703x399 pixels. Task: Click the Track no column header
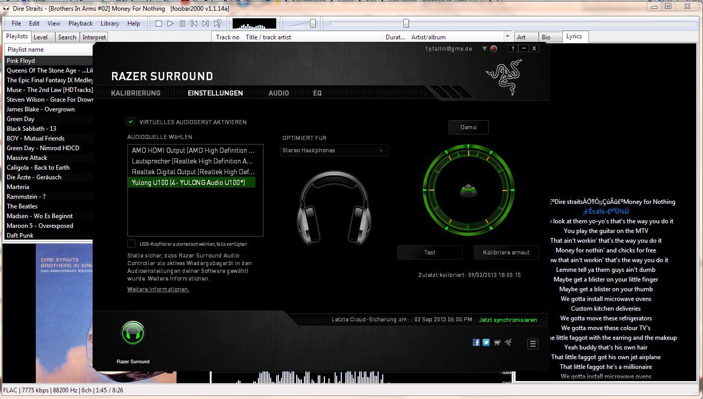click(228, 37)
